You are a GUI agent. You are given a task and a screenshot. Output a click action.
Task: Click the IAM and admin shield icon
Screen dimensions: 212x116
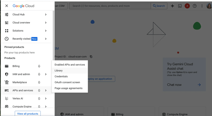[7, 74]
